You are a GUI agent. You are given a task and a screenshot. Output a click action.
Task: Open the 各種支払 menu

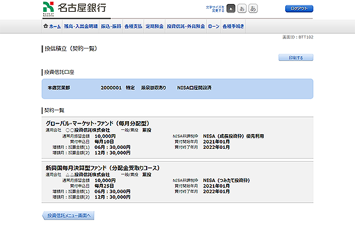[x=133, y=27]
